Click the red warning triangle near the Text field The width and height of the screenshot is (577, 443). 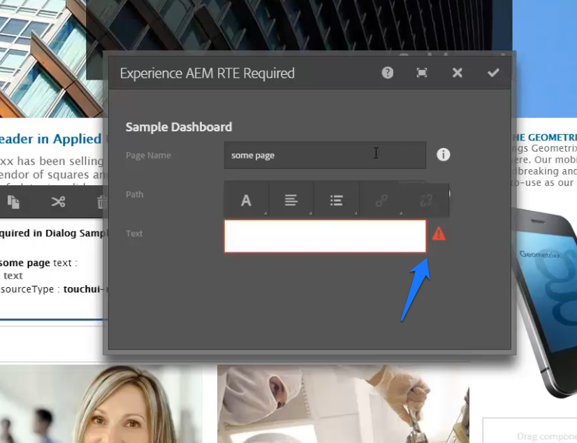click(x=439, y=234)
